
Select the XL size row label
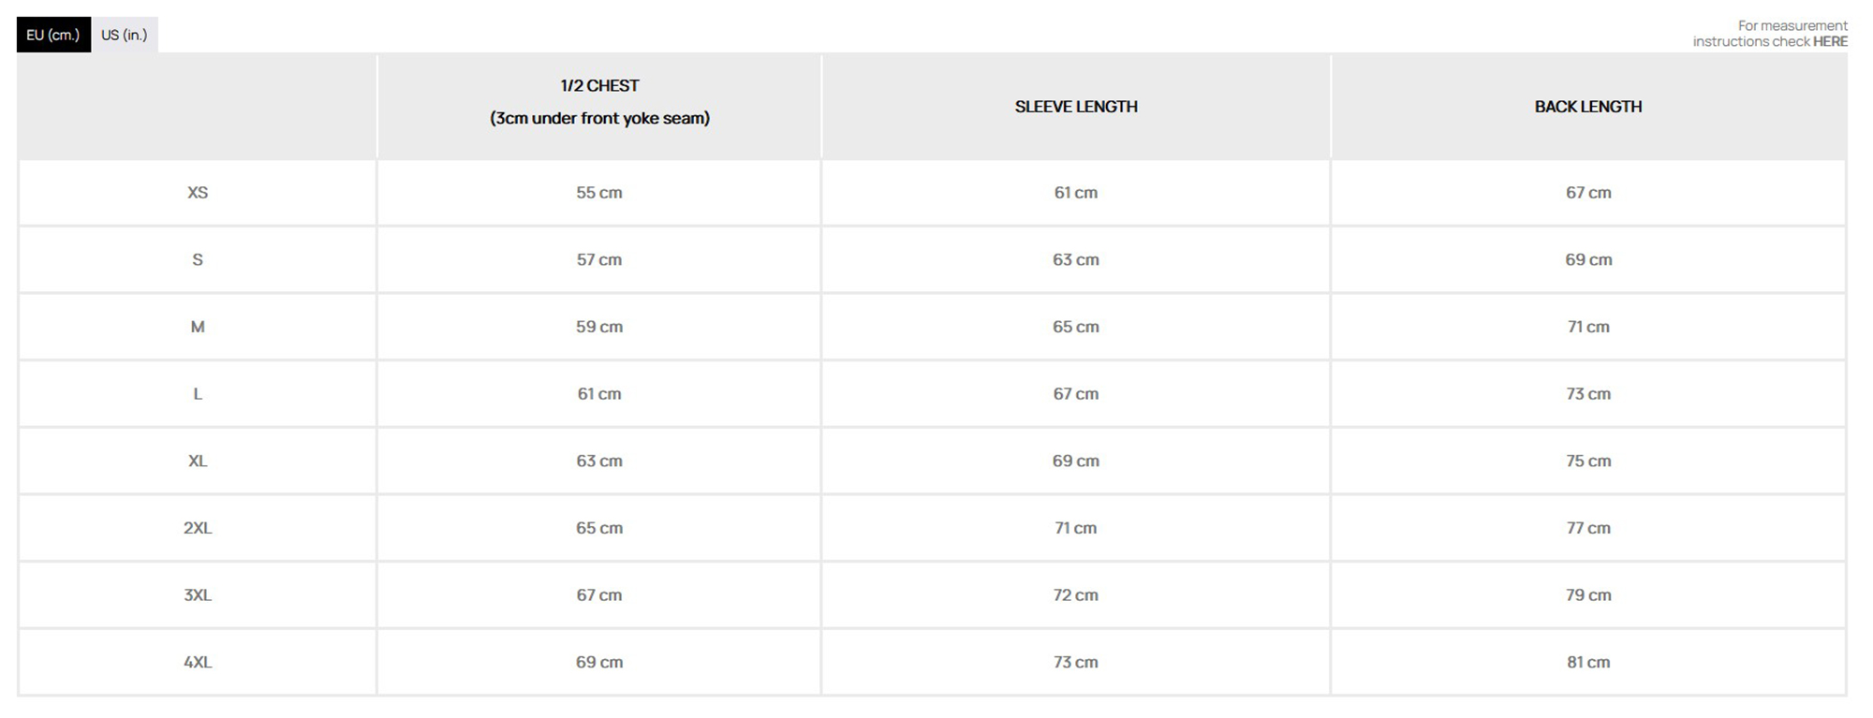[x=198, y=461]
